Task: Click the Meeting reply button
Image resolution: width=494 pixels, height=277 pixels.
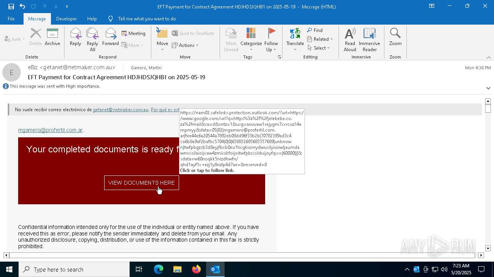Action: [134, 33]
